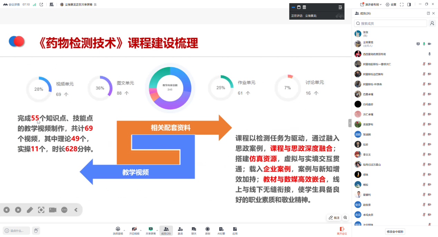Open the 应用 (Apps) menu
438x237 pixels.
click(x=235, y=230)
